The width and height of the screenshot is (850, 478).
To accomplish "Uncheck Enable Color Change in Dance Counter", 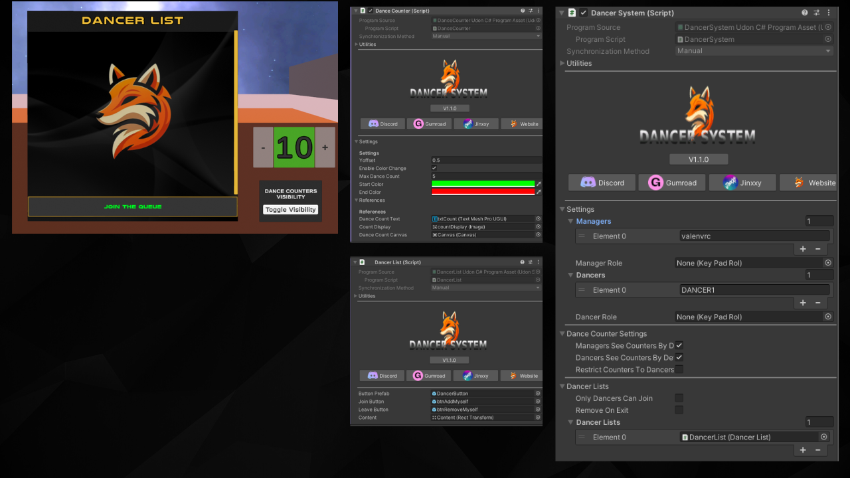I will click(x=434, y=168).
